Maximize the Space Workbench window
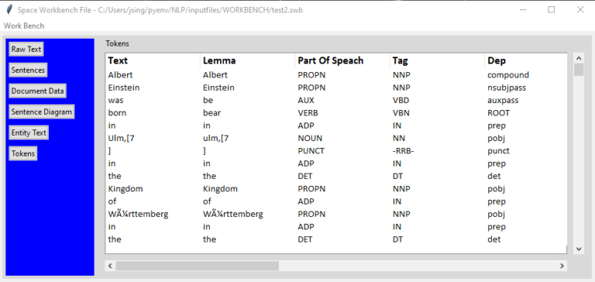Viewport: 595px width, 282px height. coord(552,10)
